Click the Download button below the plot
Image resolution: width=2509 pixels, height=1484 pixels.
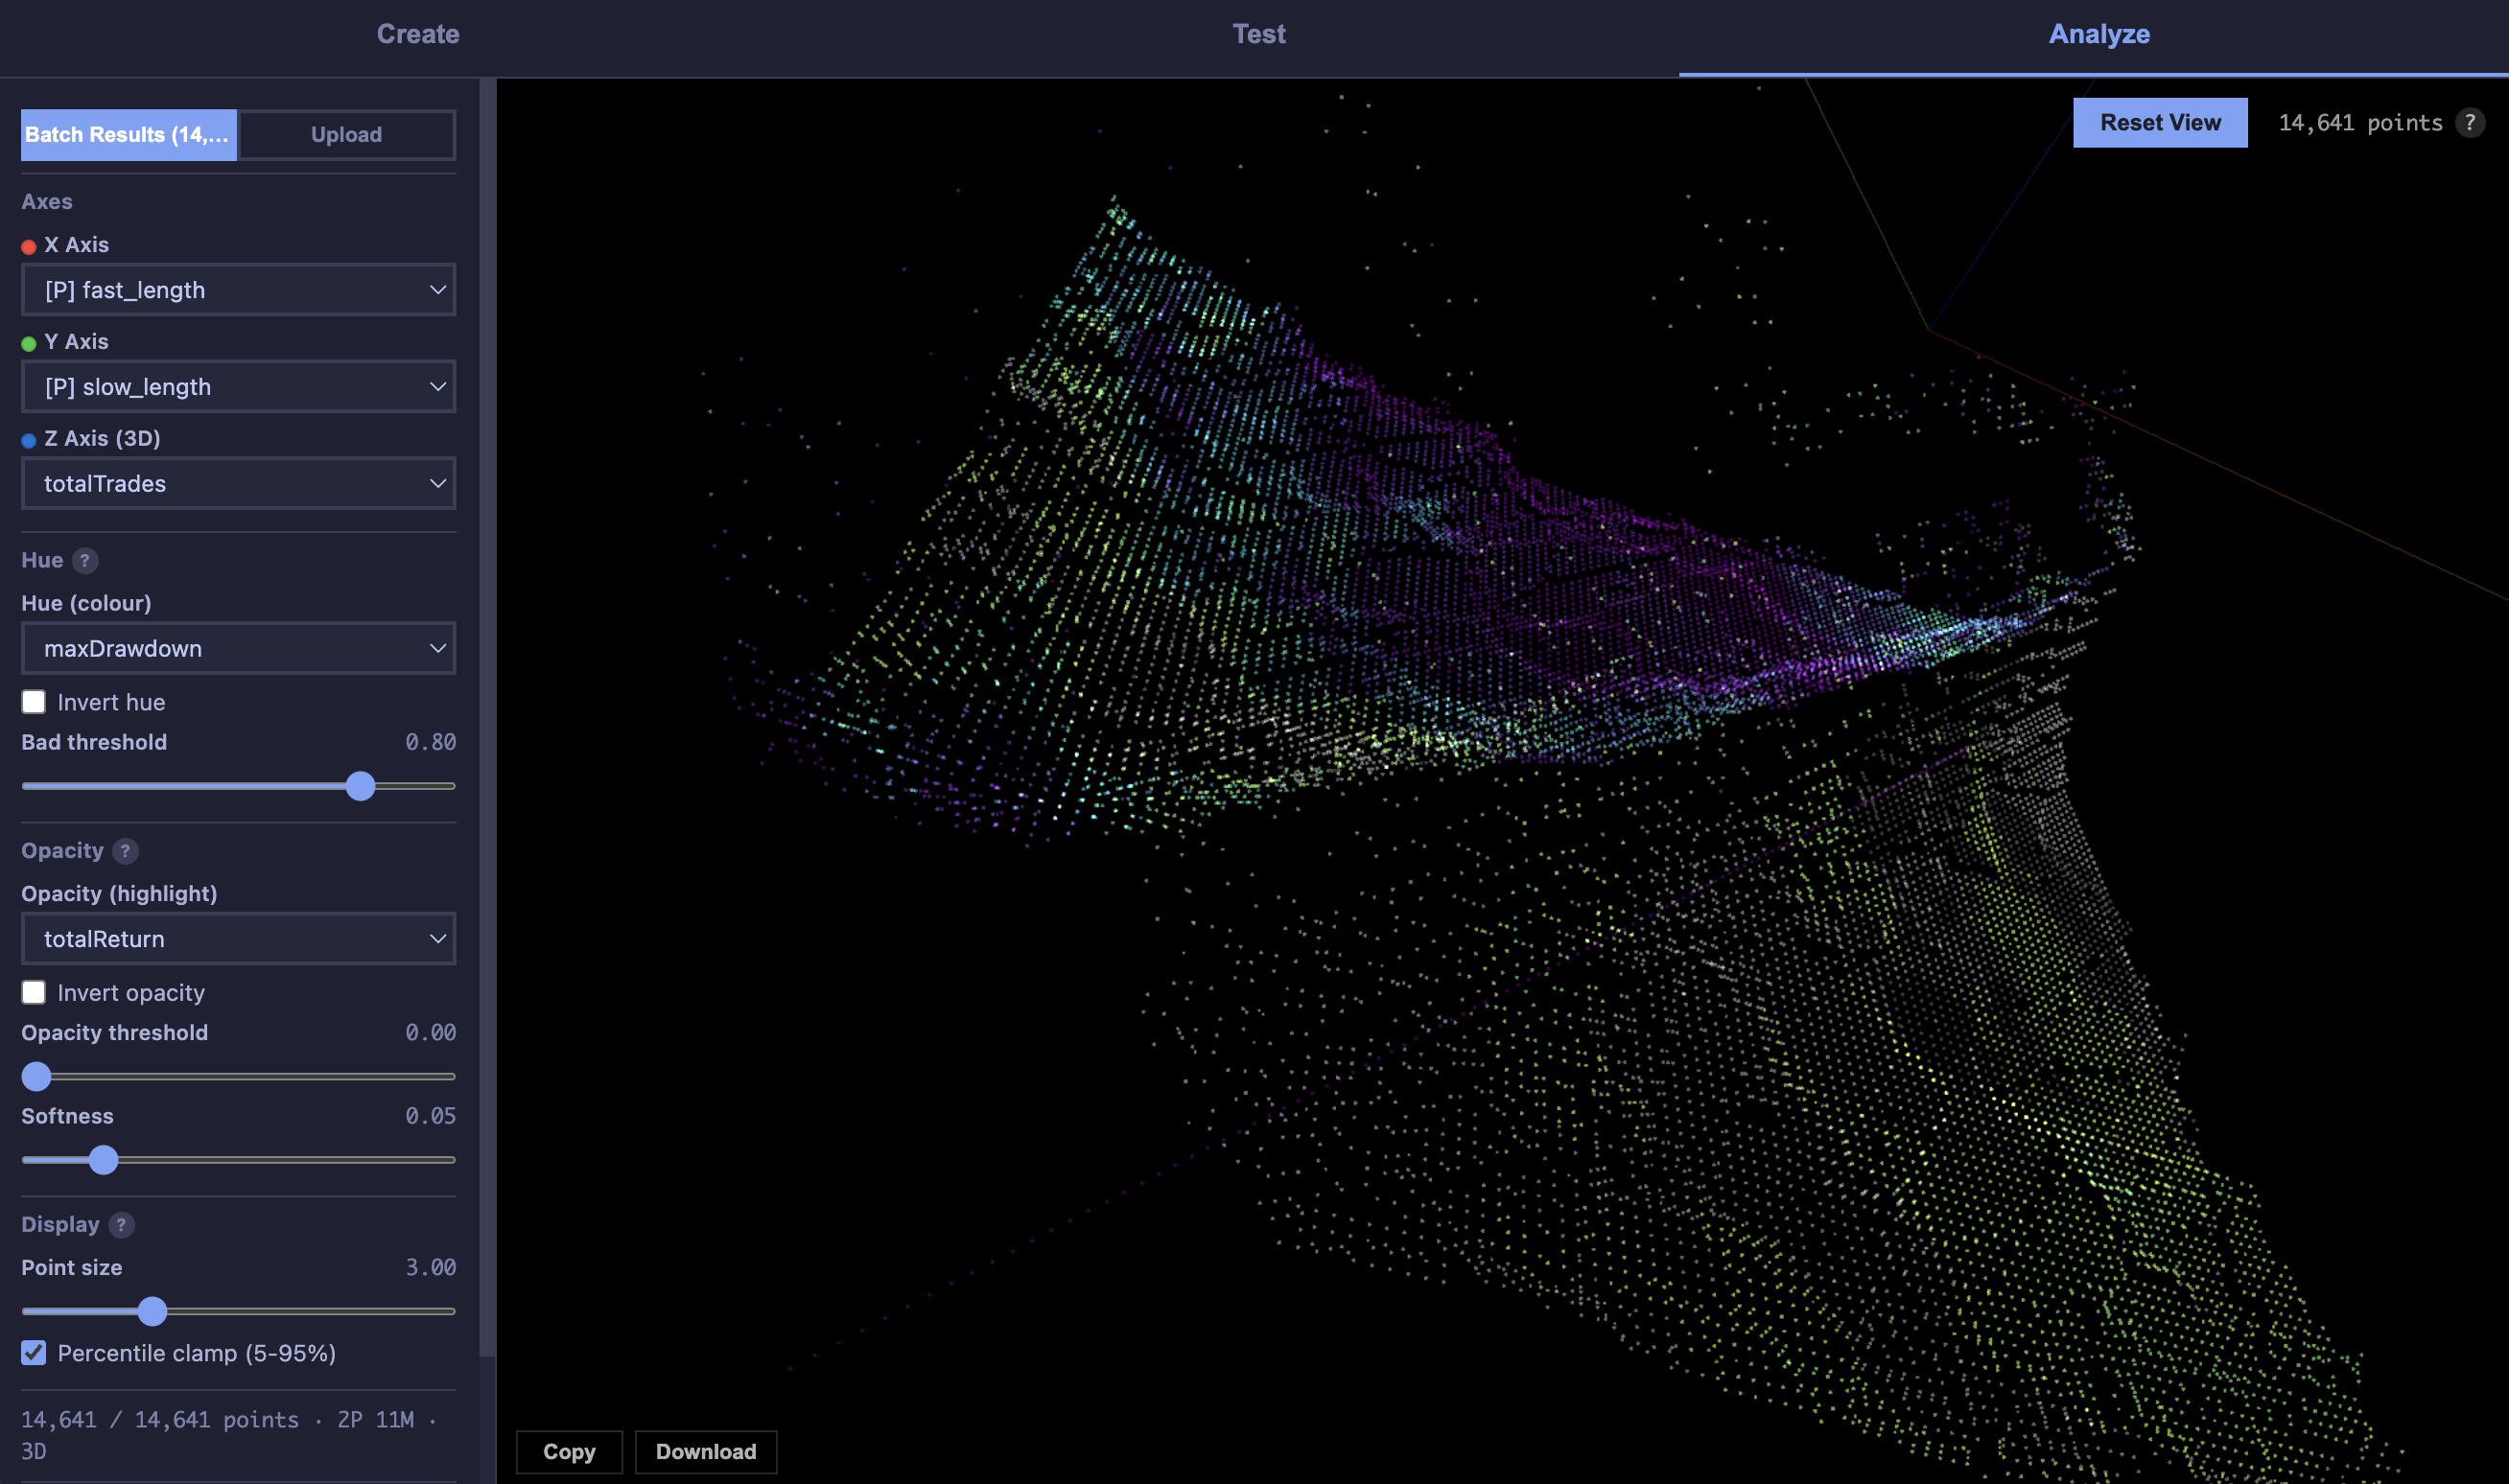click(705, 1451)
